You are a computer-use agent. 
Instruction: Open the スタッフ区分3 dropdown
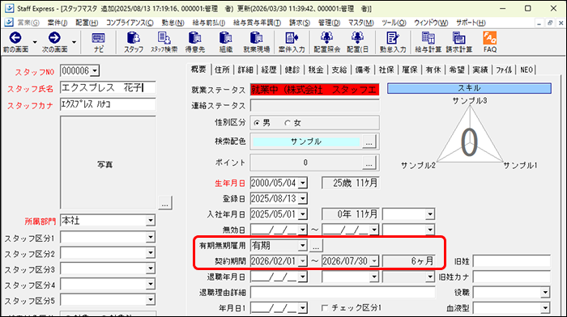click(151, 268)
